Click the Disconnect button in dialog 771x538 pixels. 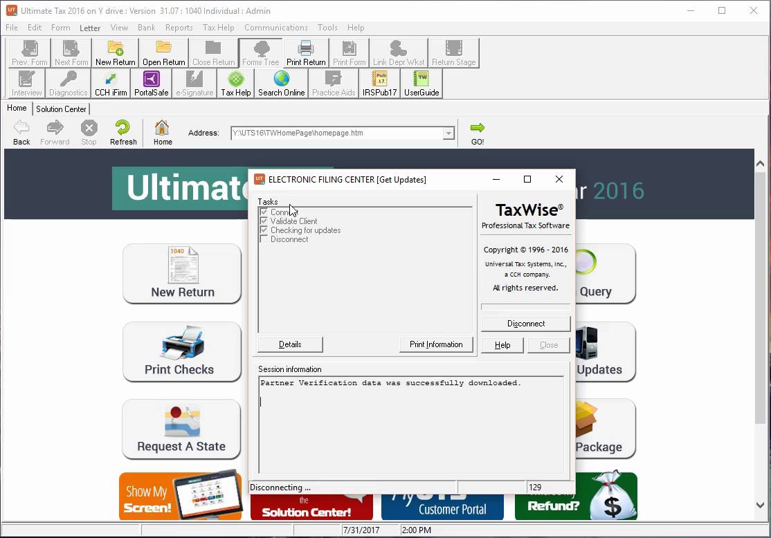pyautogui.click(x=525, y=324)
